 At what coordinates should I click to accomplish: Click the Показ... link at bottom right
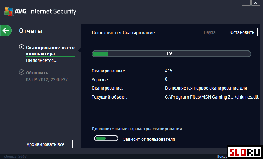[221, 156]
